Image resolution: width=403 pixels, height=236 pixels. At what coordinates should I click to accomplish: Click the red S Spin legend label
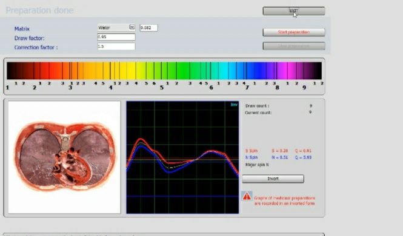pyautogui.click(x=251, y=151)
